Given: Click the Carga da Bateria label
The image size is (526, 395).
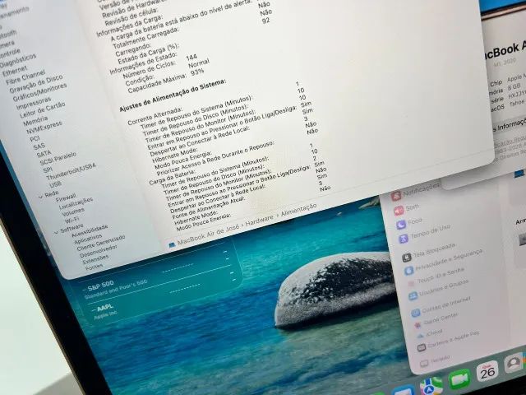Looking at the screenshot, I should point(172,177).
